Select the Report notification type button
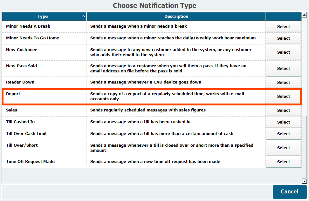This screenshot has height=201, width=309. [283, 97]
